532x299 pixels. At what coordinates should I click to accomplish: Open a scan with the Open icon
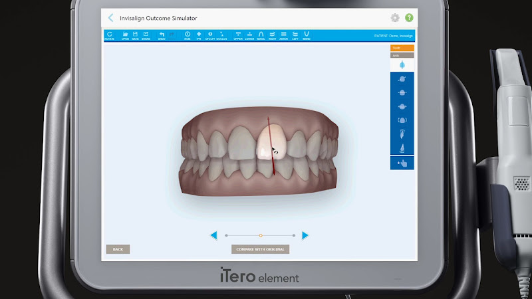pos(125,34)
